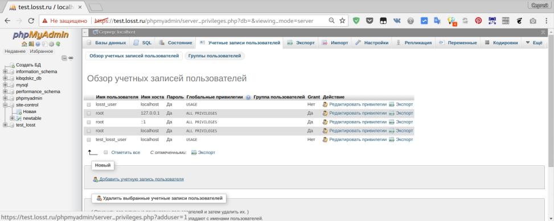Click the link-with-main-panel chain icon

coord(71,58)
